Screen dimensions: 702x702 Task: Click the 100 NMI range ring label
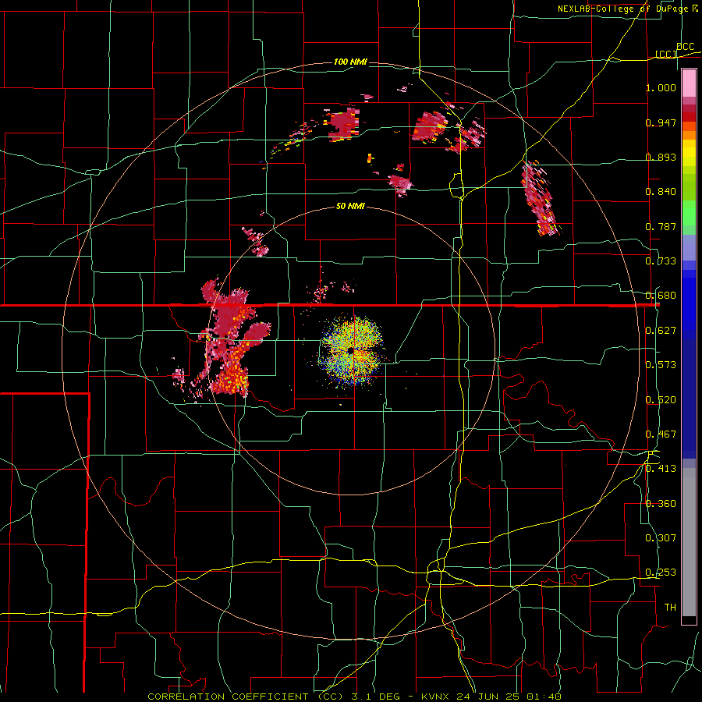point(350,62)
